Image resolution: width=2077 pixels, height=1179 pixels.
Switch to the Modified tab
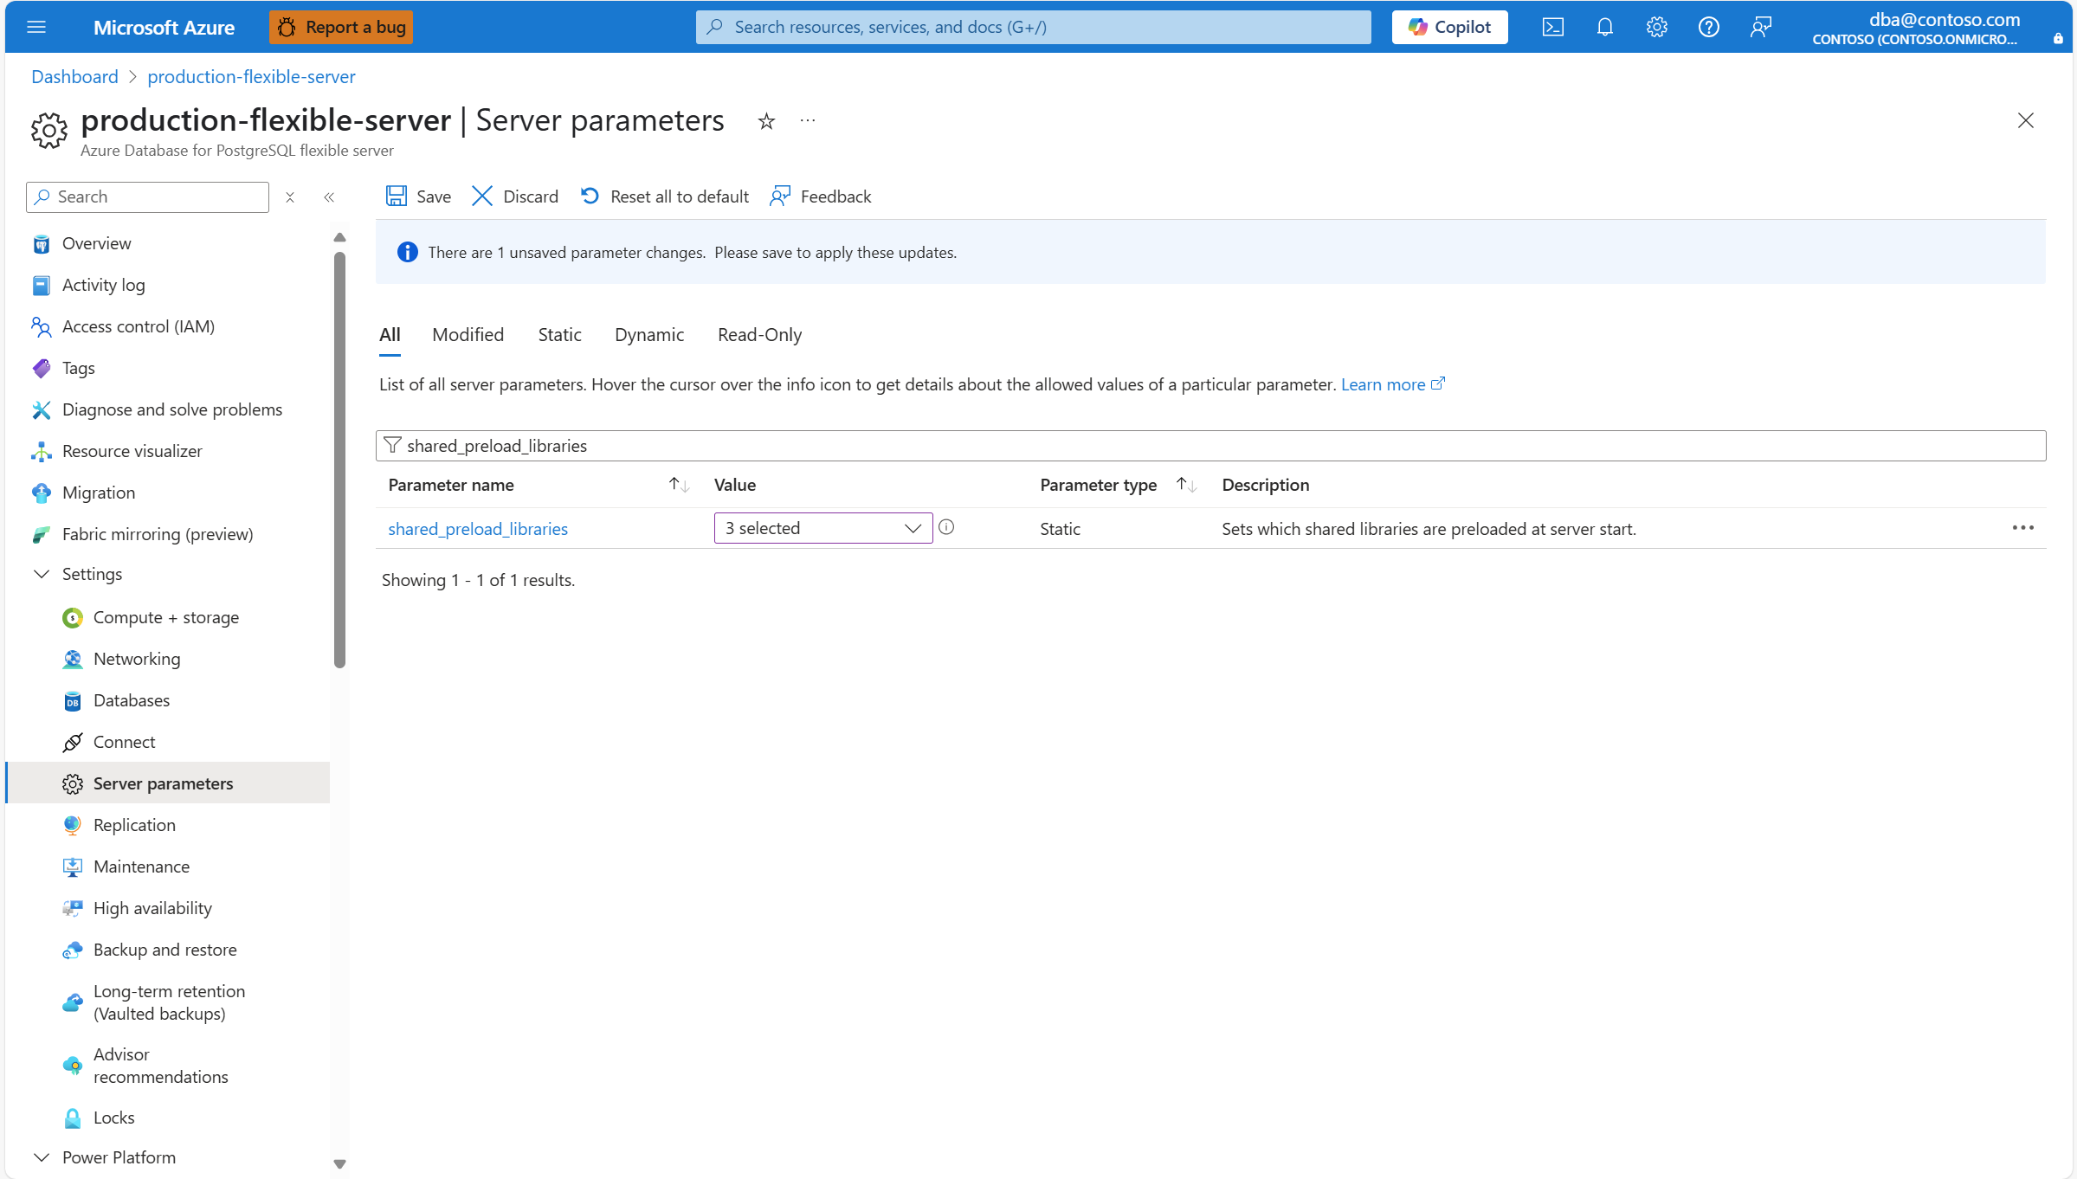click(468, 335)
